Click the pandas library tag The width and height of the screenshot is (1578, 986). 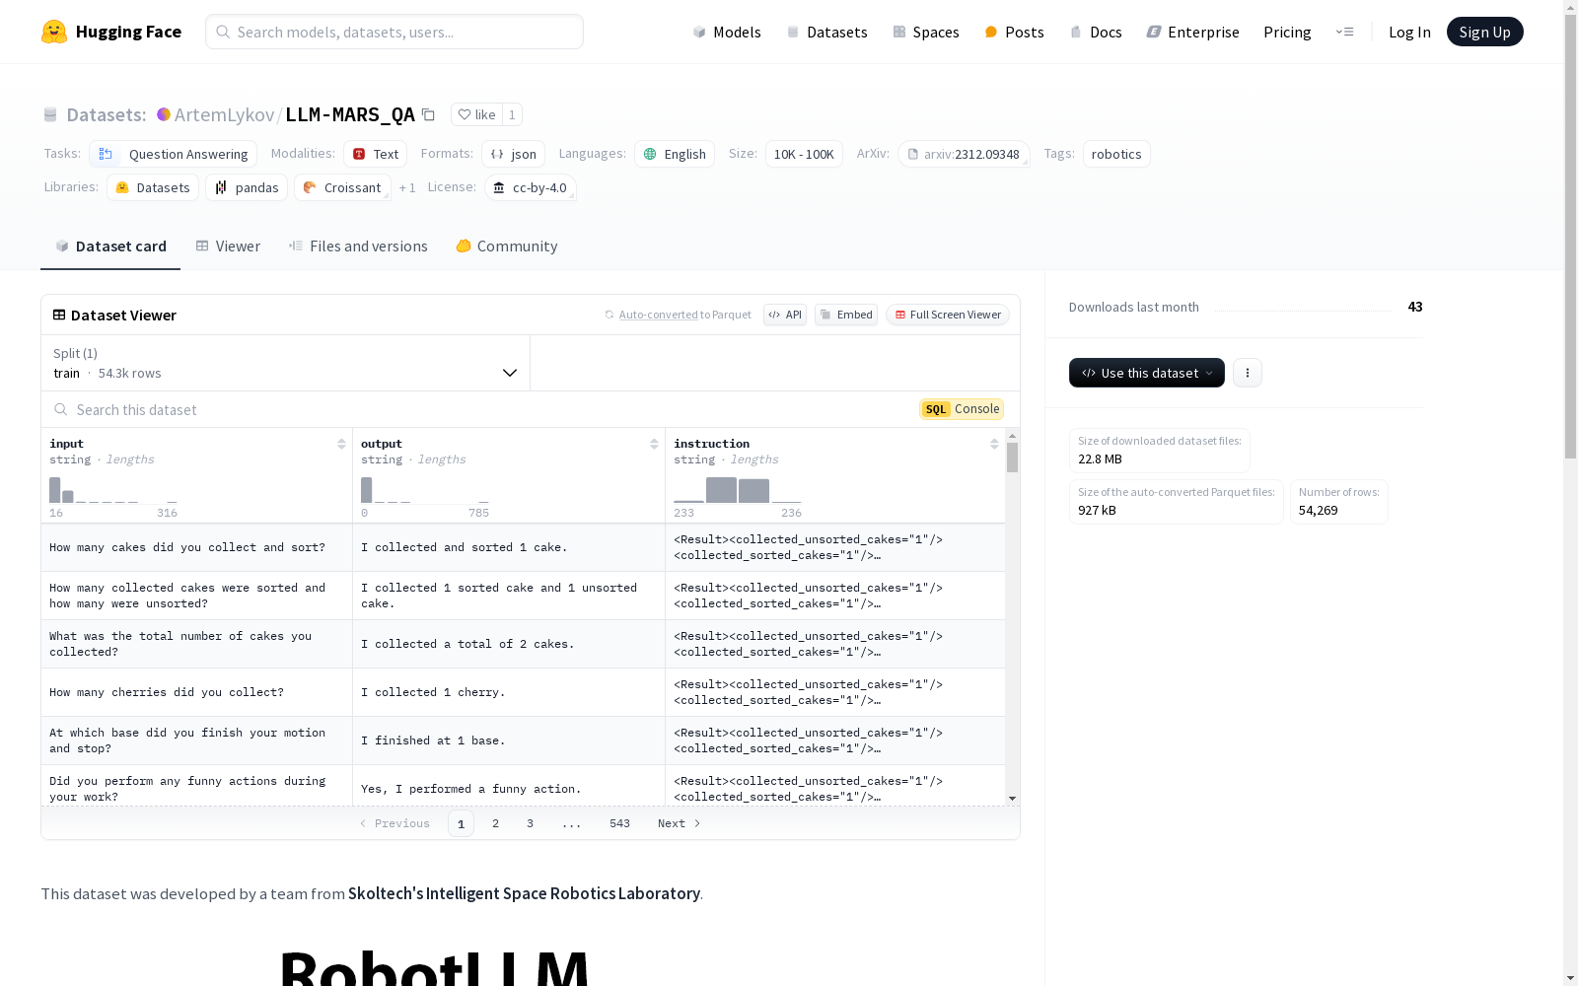247,187
